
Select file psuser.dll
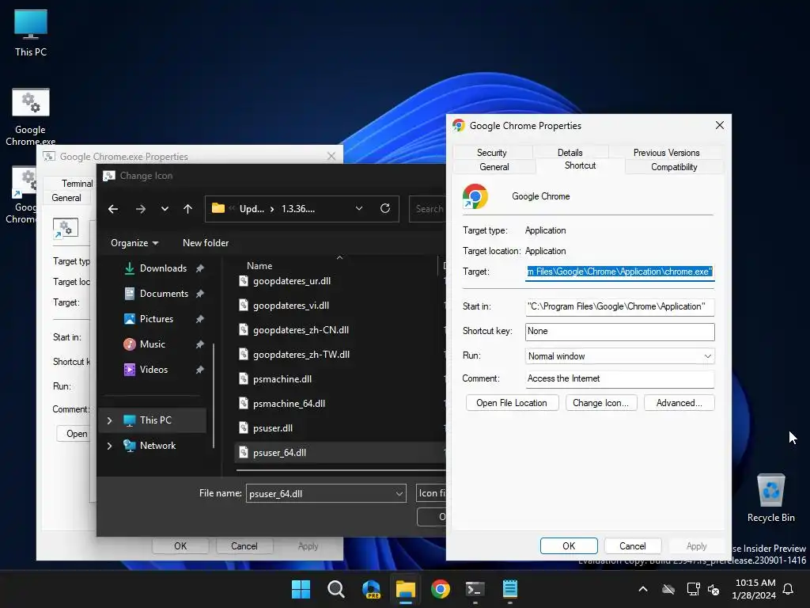point(273,428)
